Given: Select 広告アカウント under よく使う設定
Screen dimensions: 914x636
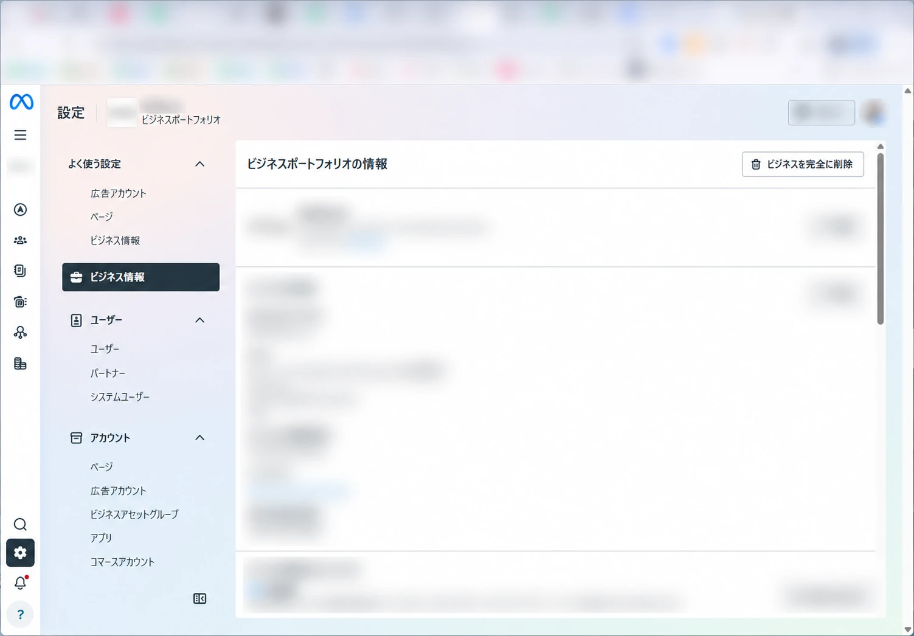Looking at the screenshot, I should tap(119, 193).
